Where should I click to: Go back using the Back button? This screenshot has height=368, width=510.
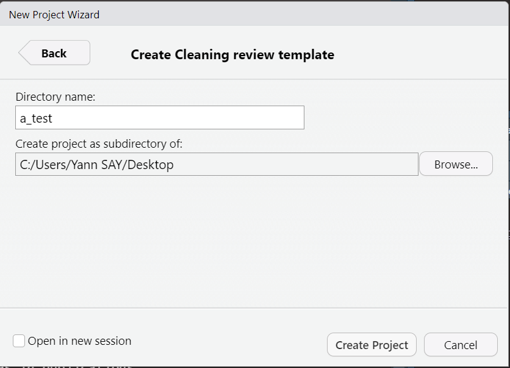pyautogui.click(x=55, y=52)
